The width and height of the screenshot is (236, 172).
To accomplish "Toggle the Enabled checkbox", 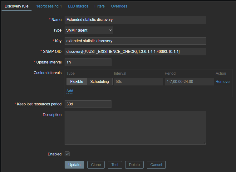I will [67, 154].
